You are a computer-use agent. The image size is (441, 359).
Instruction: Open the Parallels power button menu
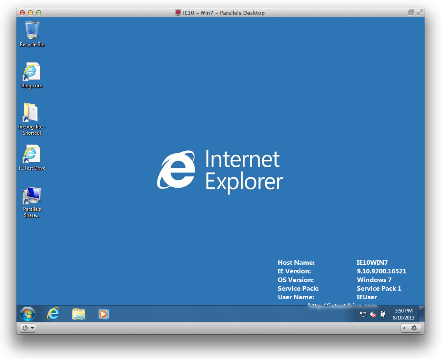(28, 328)
